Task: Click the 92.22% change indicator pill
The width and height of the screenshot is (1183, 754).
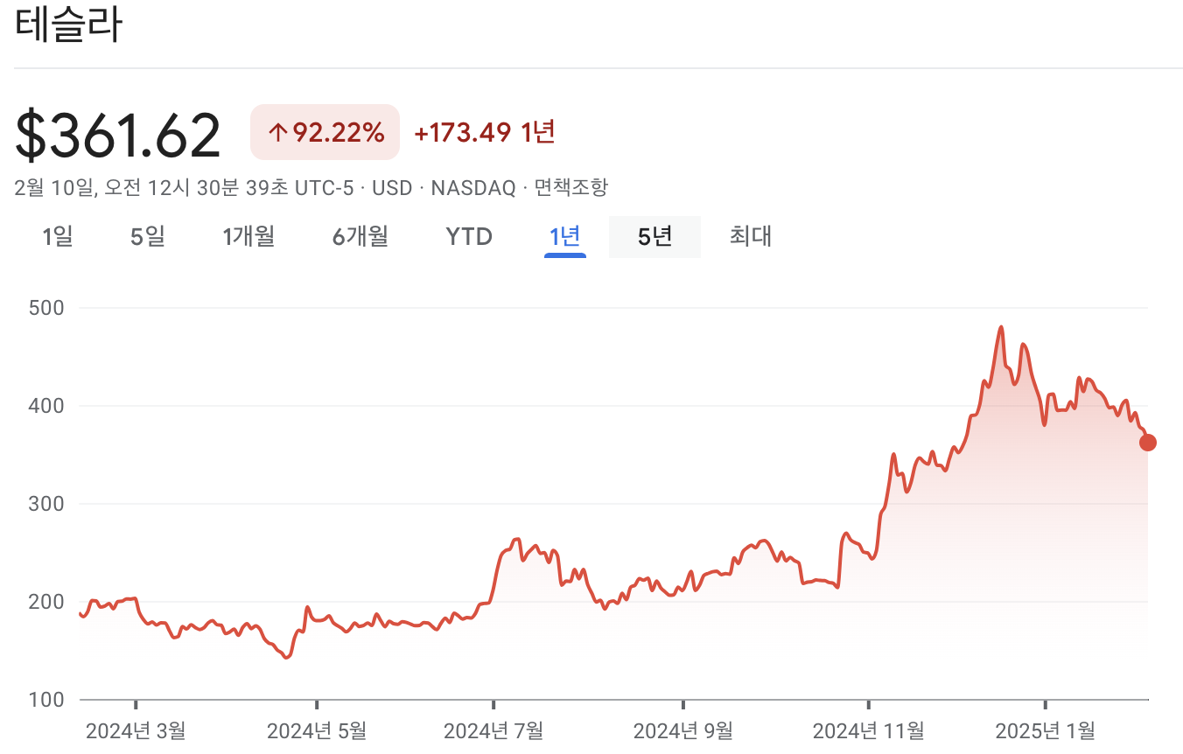Action: [324, 131]
